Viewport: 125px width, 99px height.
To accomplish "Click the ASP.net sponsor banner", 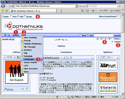I will click(108, 65).
